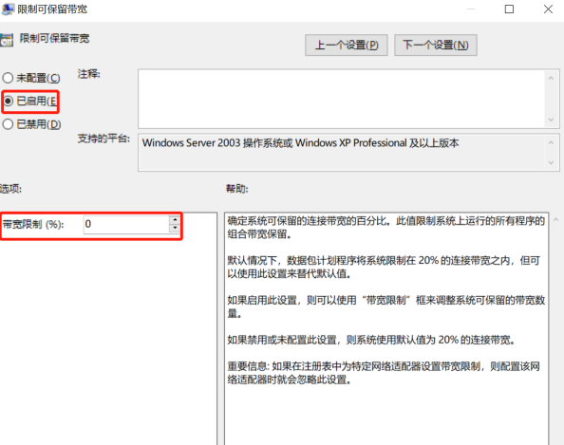Click inside the 注释 comment text box
This screenshot has width=564, height=445.
(341, 99)
